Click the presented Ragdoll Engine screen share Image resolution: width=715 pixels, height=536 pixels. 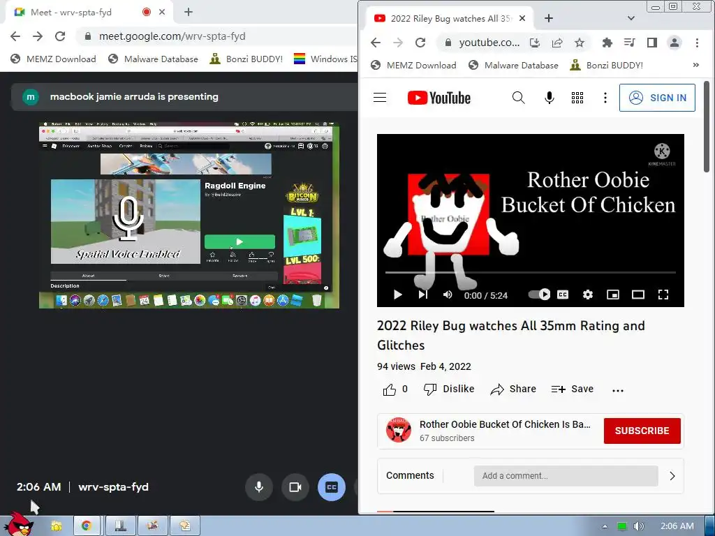click(189, 215)
